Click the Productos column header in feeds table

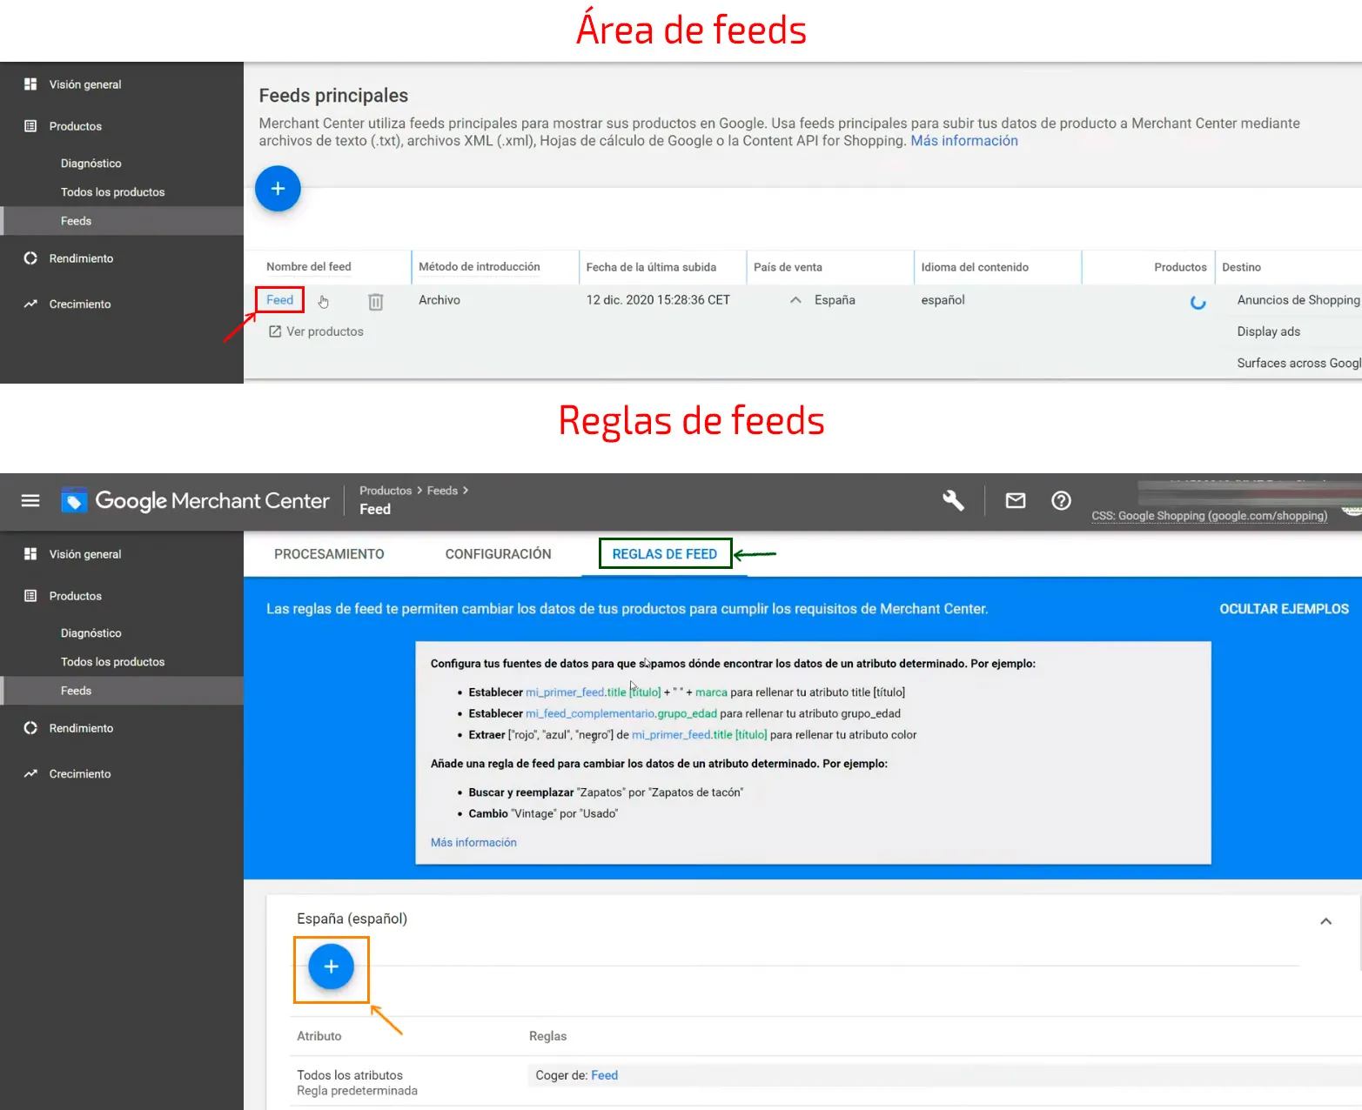(x=1180, y=267)
